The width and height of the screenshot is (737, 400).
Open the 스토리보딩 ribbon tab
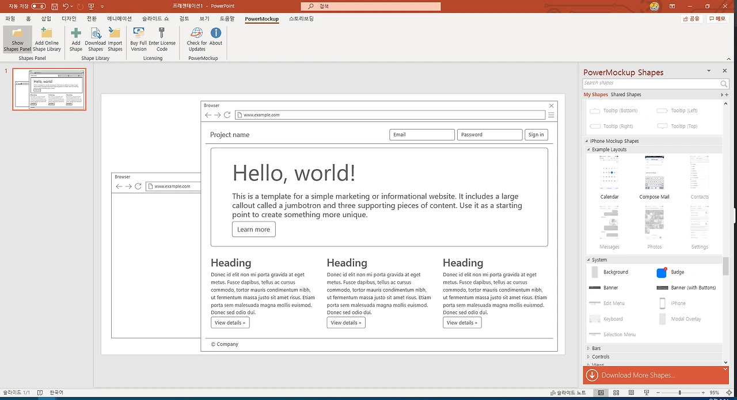point(301,19)
